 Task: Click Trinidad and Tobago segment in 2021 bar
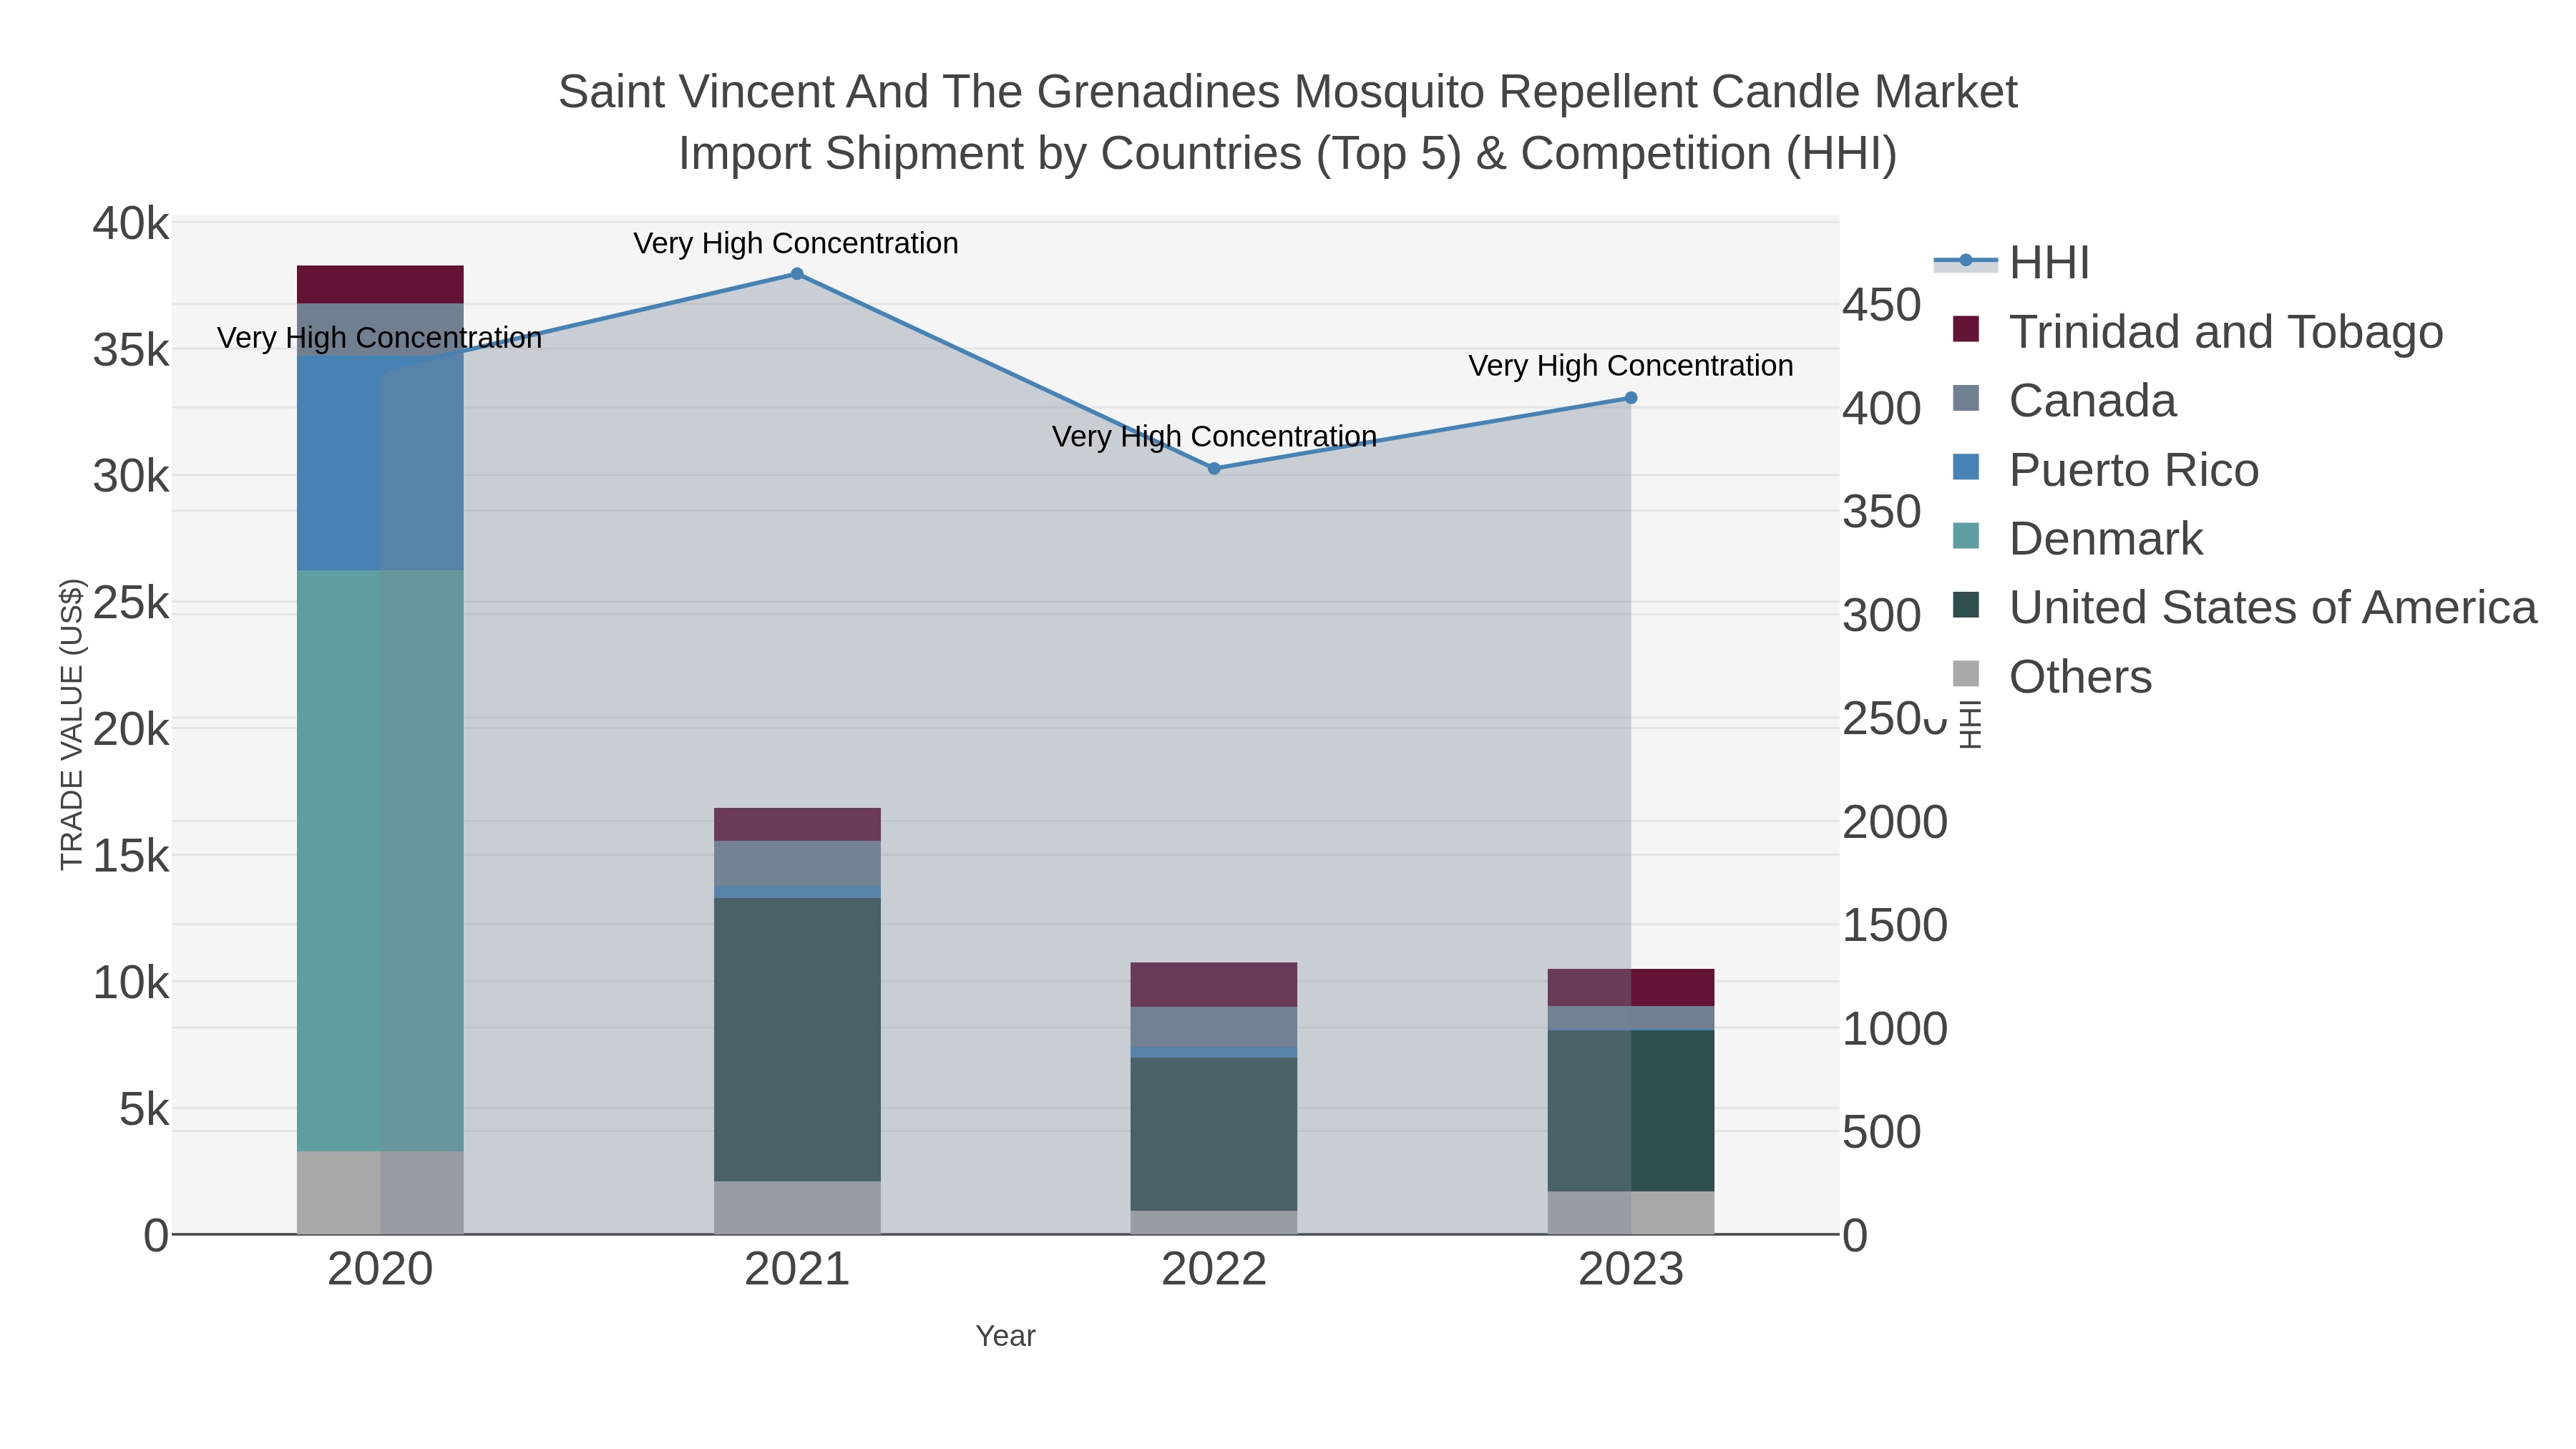point(797,825)
